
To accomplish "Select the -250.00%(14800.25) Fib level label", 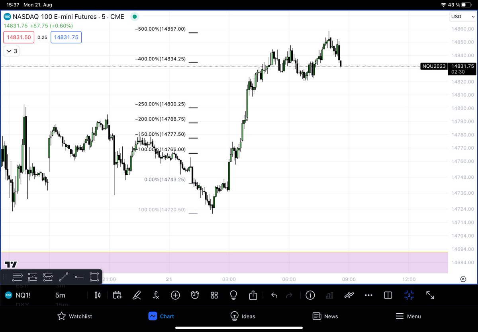I will tap(161, 104).
